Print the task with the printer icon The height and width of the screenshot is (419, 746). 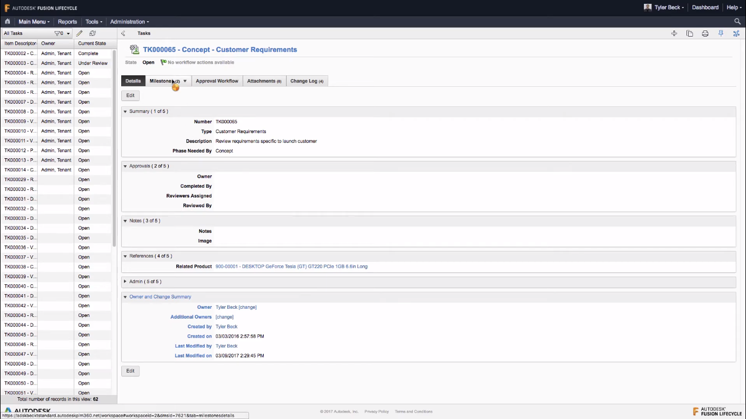(x=705, y=33)
